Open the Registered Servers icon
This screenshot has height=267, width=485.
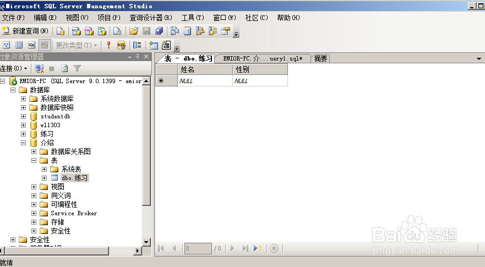click(175, 31)
